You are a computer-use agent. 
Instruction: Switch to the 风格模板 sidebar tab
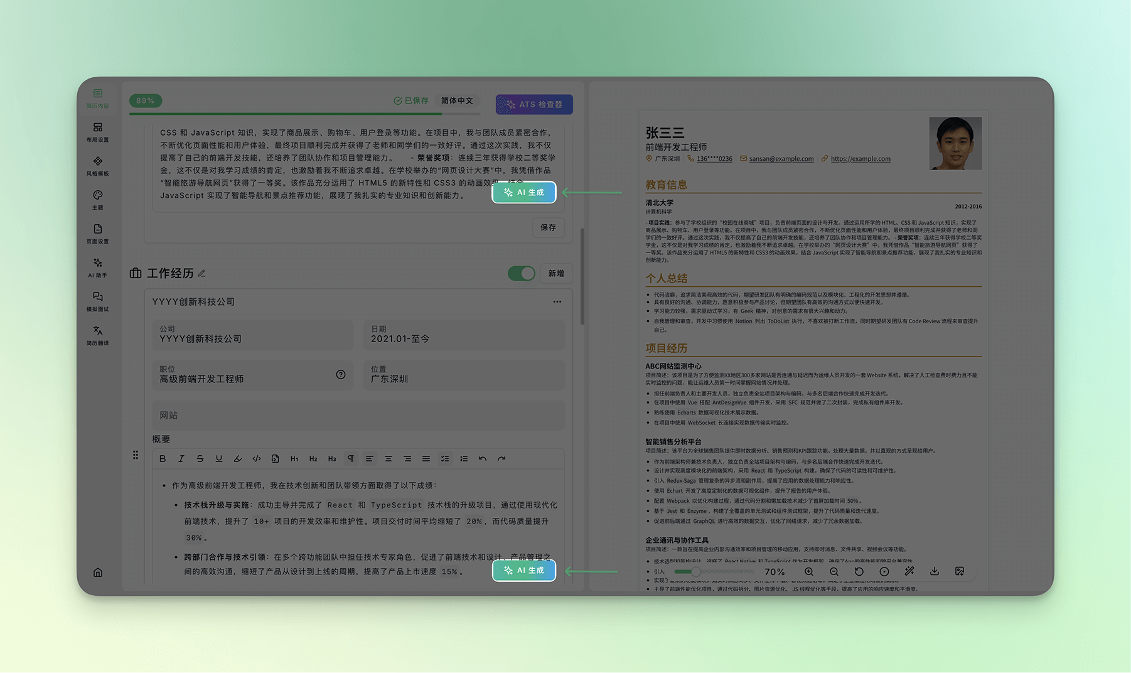click(x=97, y=166)
